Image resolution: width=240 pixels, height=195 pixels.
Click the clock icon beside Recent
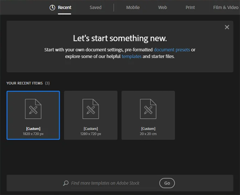[x=52, y=7]
